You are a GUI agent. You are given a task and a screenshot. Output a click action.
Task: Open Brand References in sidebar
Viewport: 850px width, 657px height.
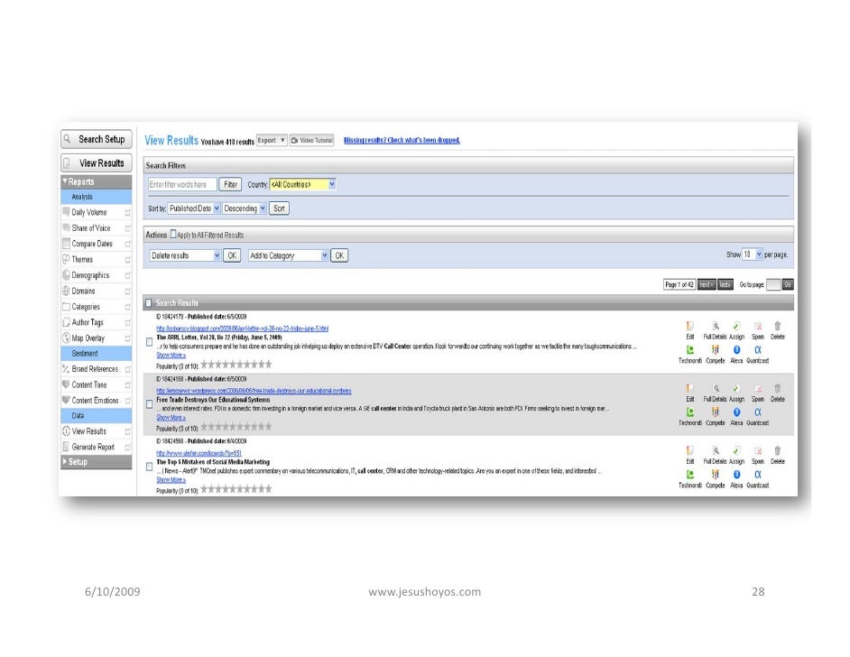click(95, 369)
